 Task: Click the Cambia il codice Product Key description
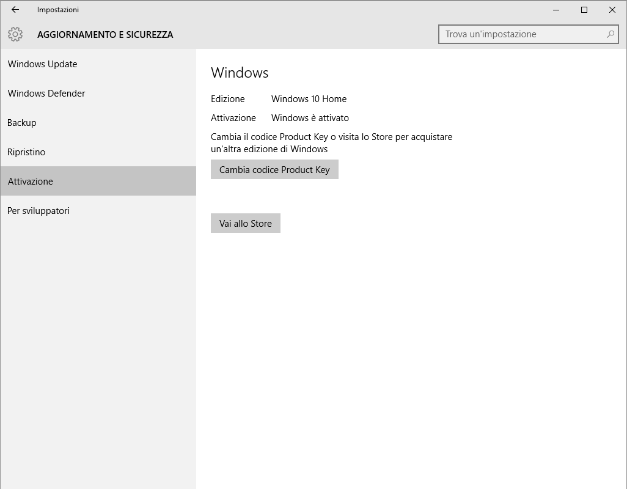(x=331, y=143)
